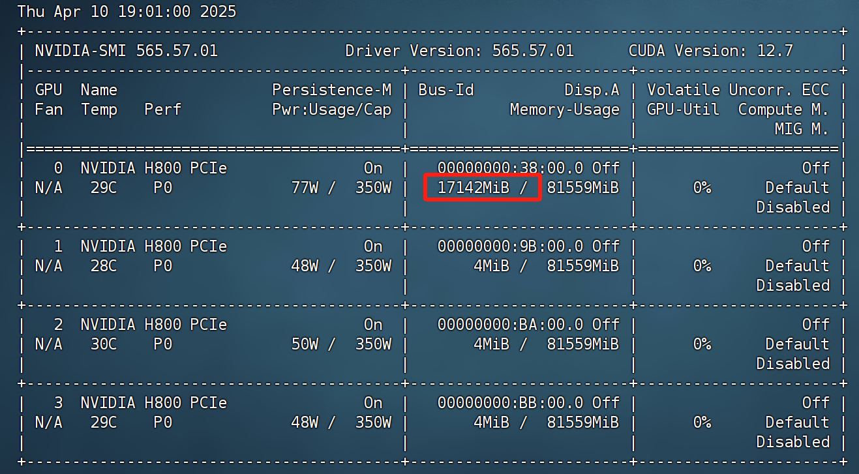Viewport: 859px width, 474px height.
Task: Select the CUDA Version: 12.7 text
Action: (x=711, y=51)
